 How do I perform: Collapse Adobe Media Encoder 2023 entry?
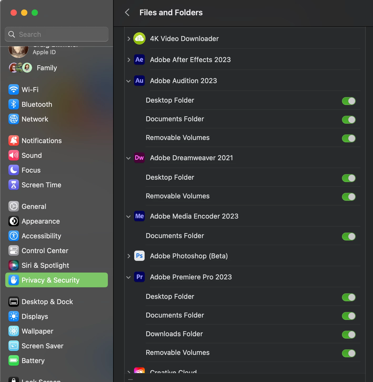pyautogui.click(x=128, y=217)
